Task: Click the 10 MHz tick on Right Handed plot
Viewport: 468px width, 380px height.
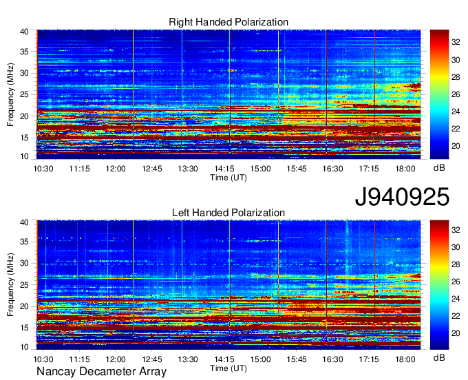Action: (x=24, y=156)
